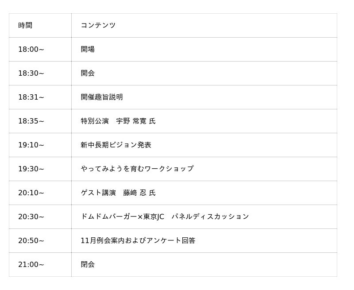Image resolution: width=354 pixels, height=290 pixels.
Task: Click the やってみようを育むワークショップ entry
Action: tap(137, 169)
